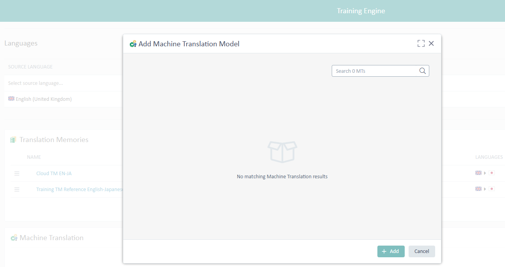505x267 pixels.
Task: Click the arrow between flags on Cloud TM row
Action: pos(485,173)
